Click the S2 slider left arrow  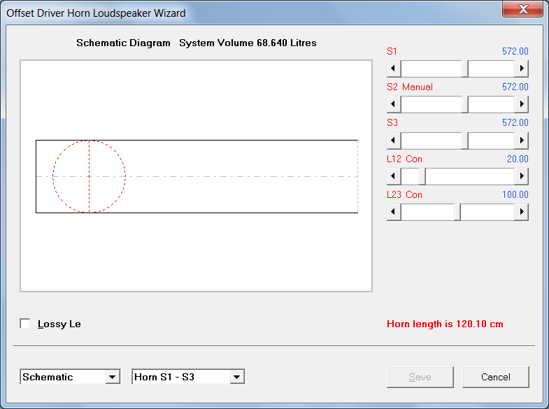pos(394,104)
